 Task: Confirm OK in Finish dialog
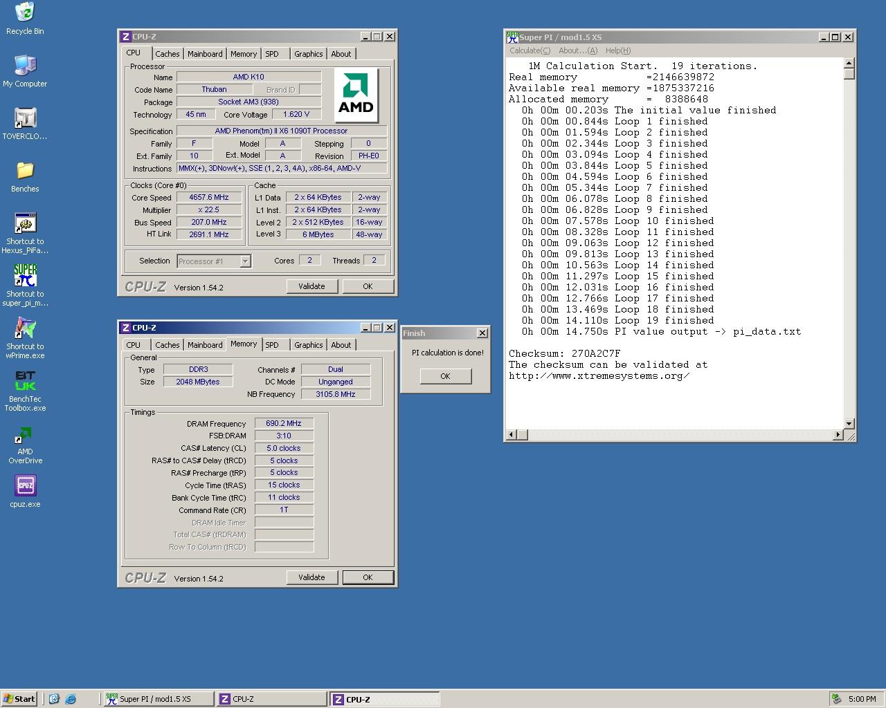coord(445,376)
